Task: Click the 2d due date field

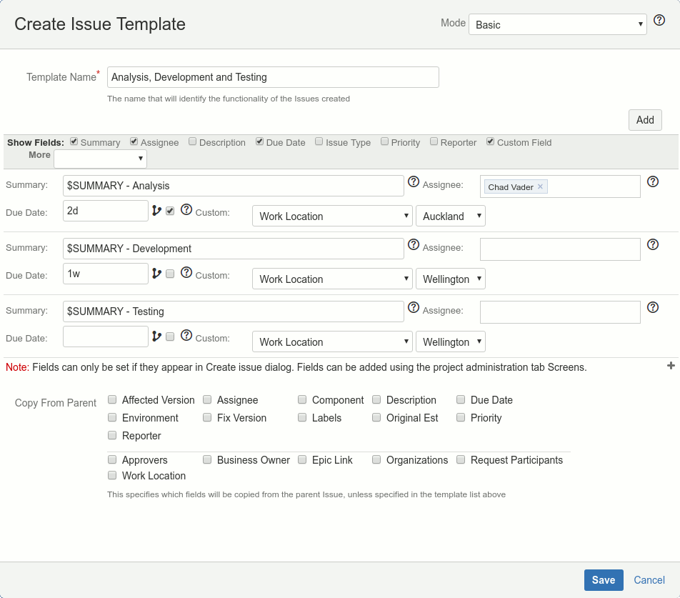Action: pos(106,211)
